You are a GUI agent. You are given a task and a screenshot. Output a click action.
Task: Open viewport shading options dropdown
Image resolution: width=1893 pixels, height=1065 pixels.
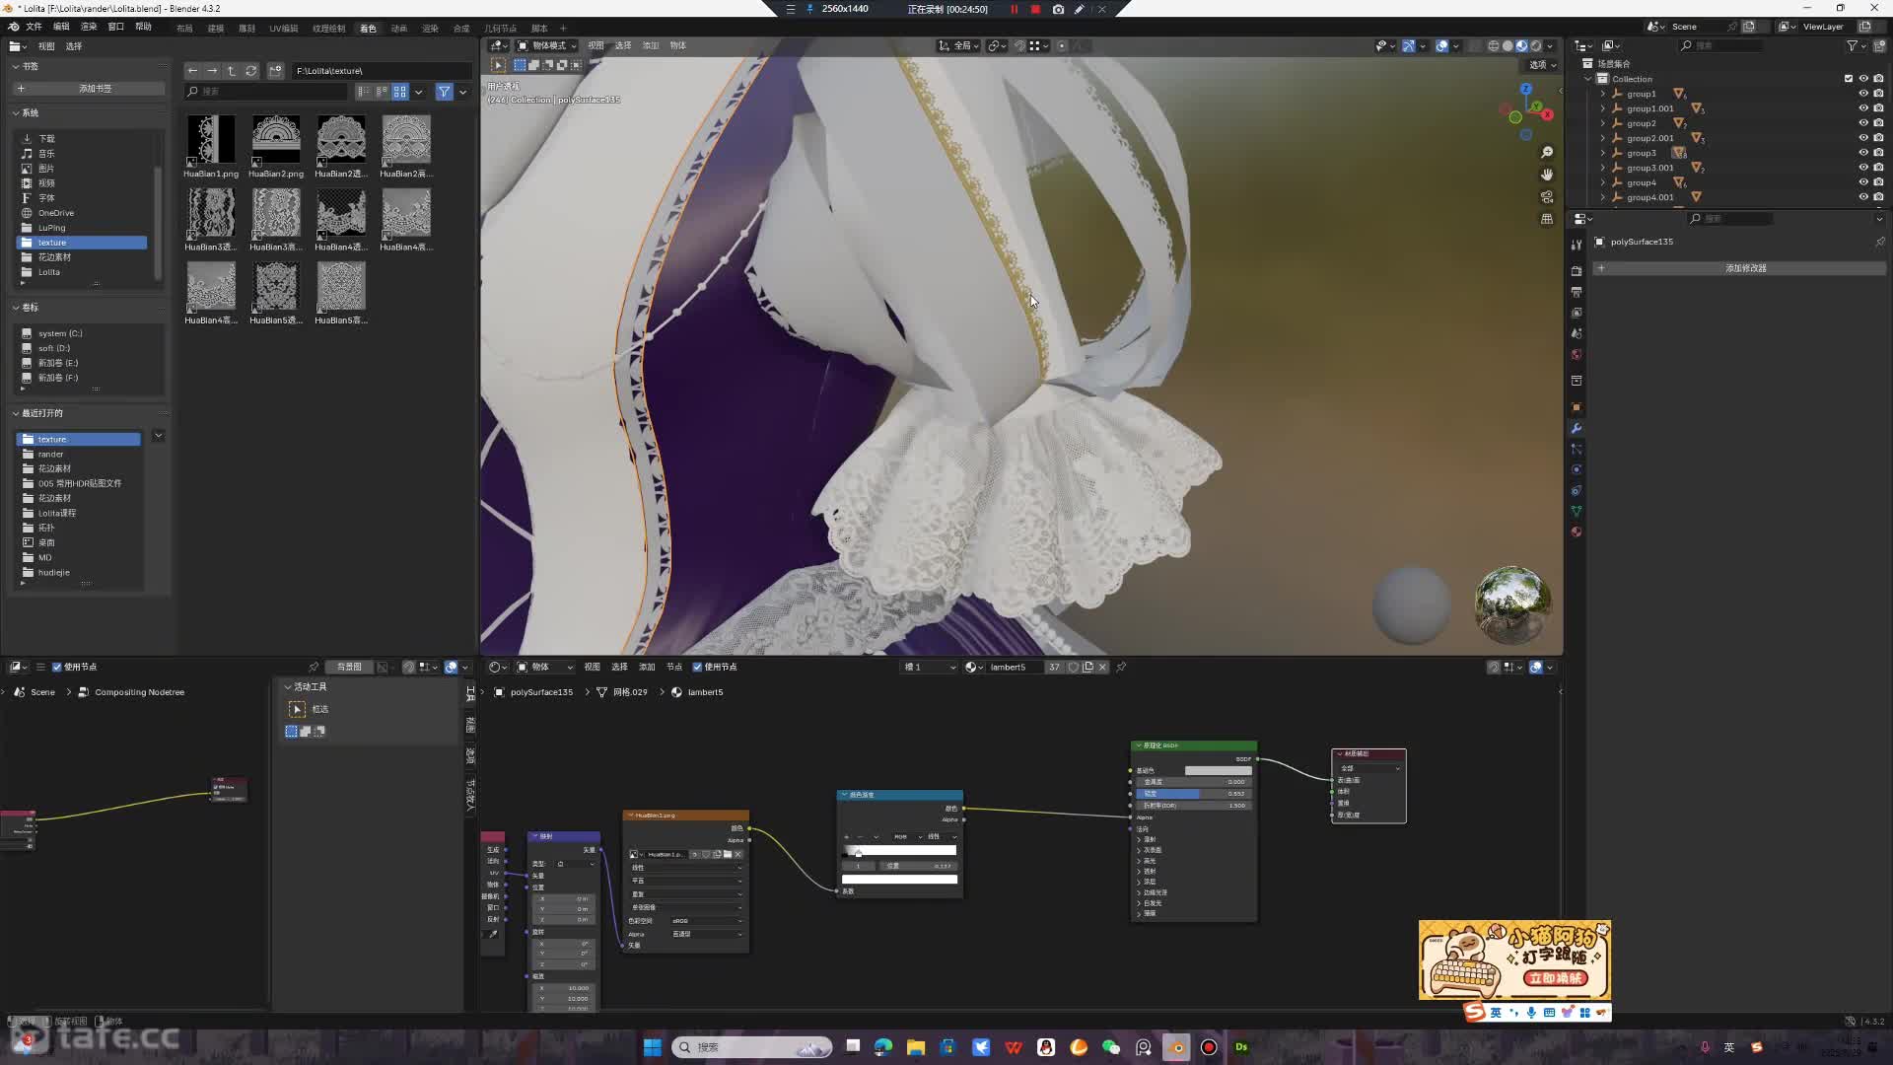(1550, 46)
